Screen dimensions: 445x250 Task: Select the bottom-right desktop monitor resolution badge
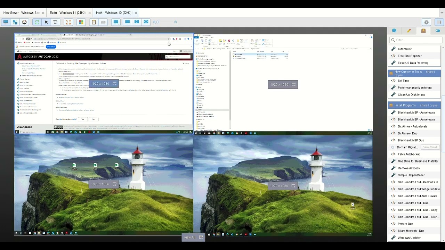tap(283, 186)
